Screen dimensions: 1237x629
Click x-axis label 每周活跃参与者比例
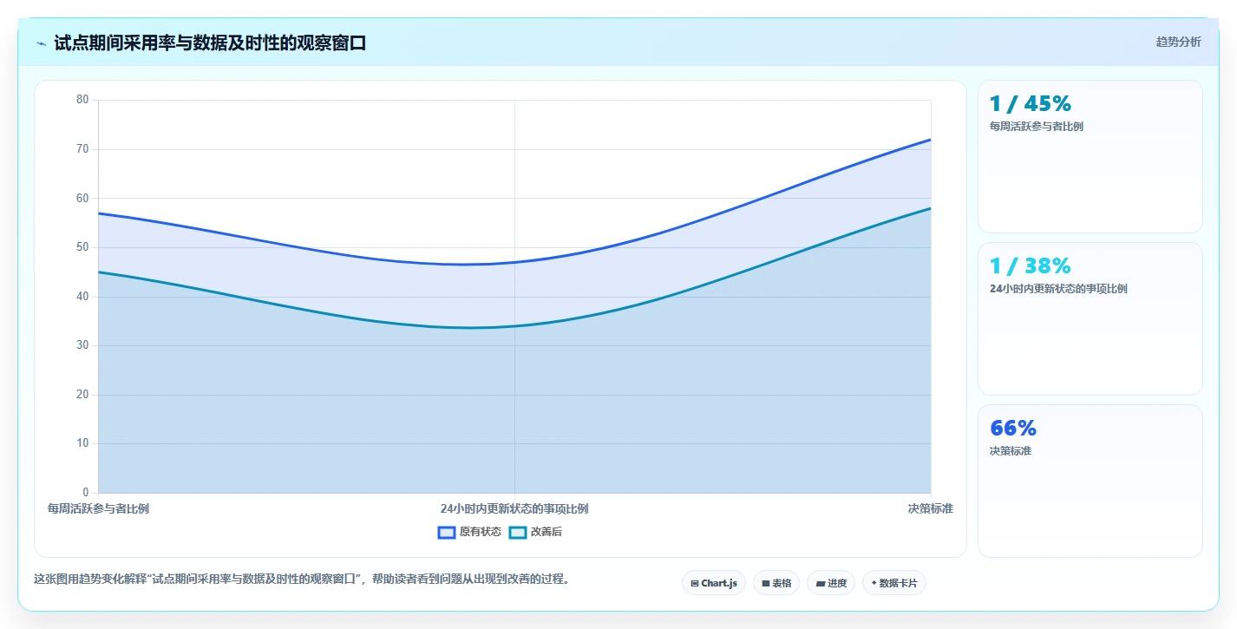98,508
